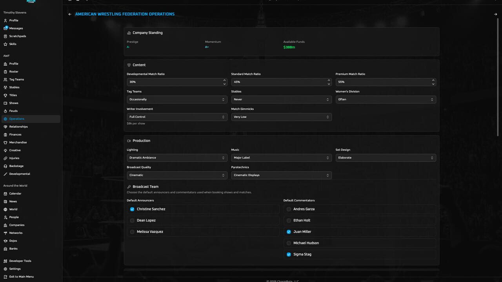Click the Merchandise icon

(5, 142)
